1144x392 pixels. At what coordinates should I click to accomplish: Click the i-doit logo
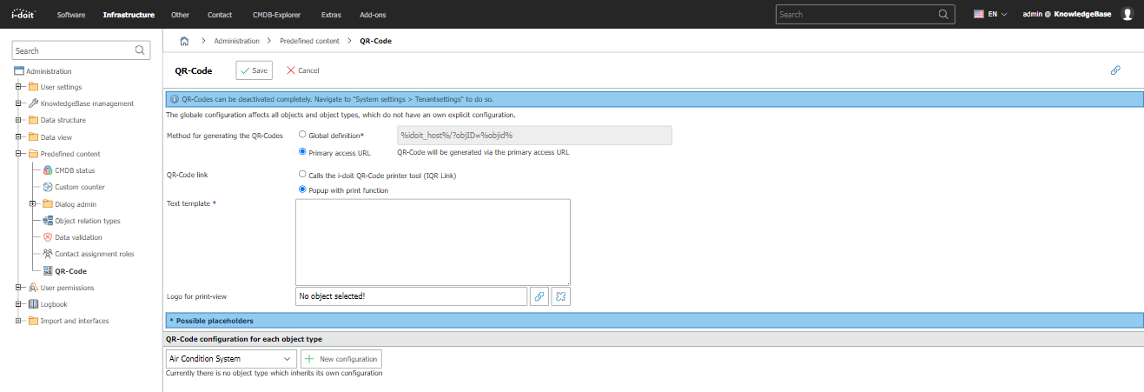point(23,14)
